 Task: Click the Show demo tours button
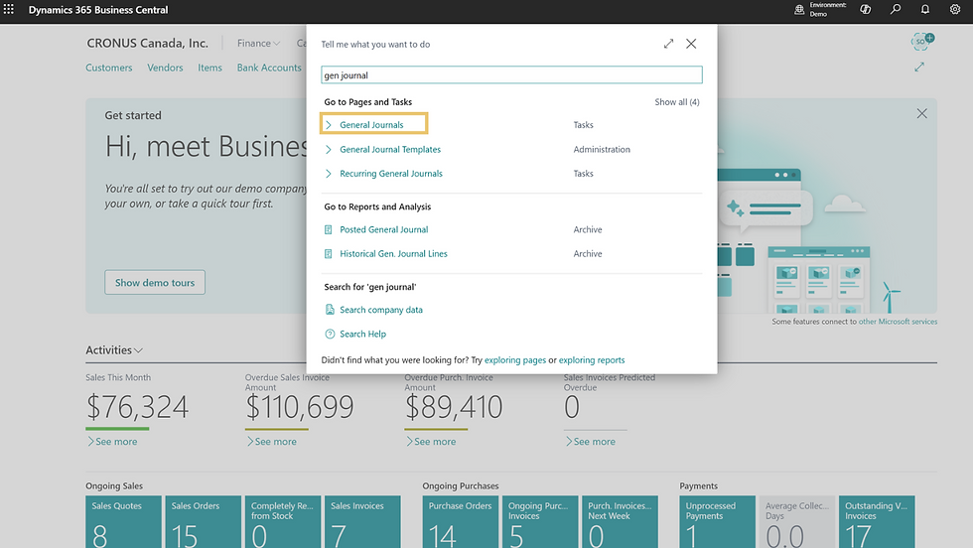[155, 282]
